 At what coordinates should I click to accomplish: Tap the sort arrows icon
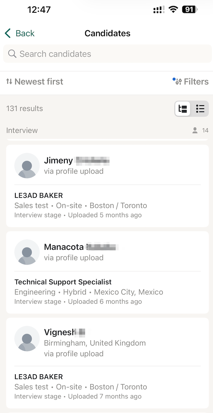[x=9, y=82]
